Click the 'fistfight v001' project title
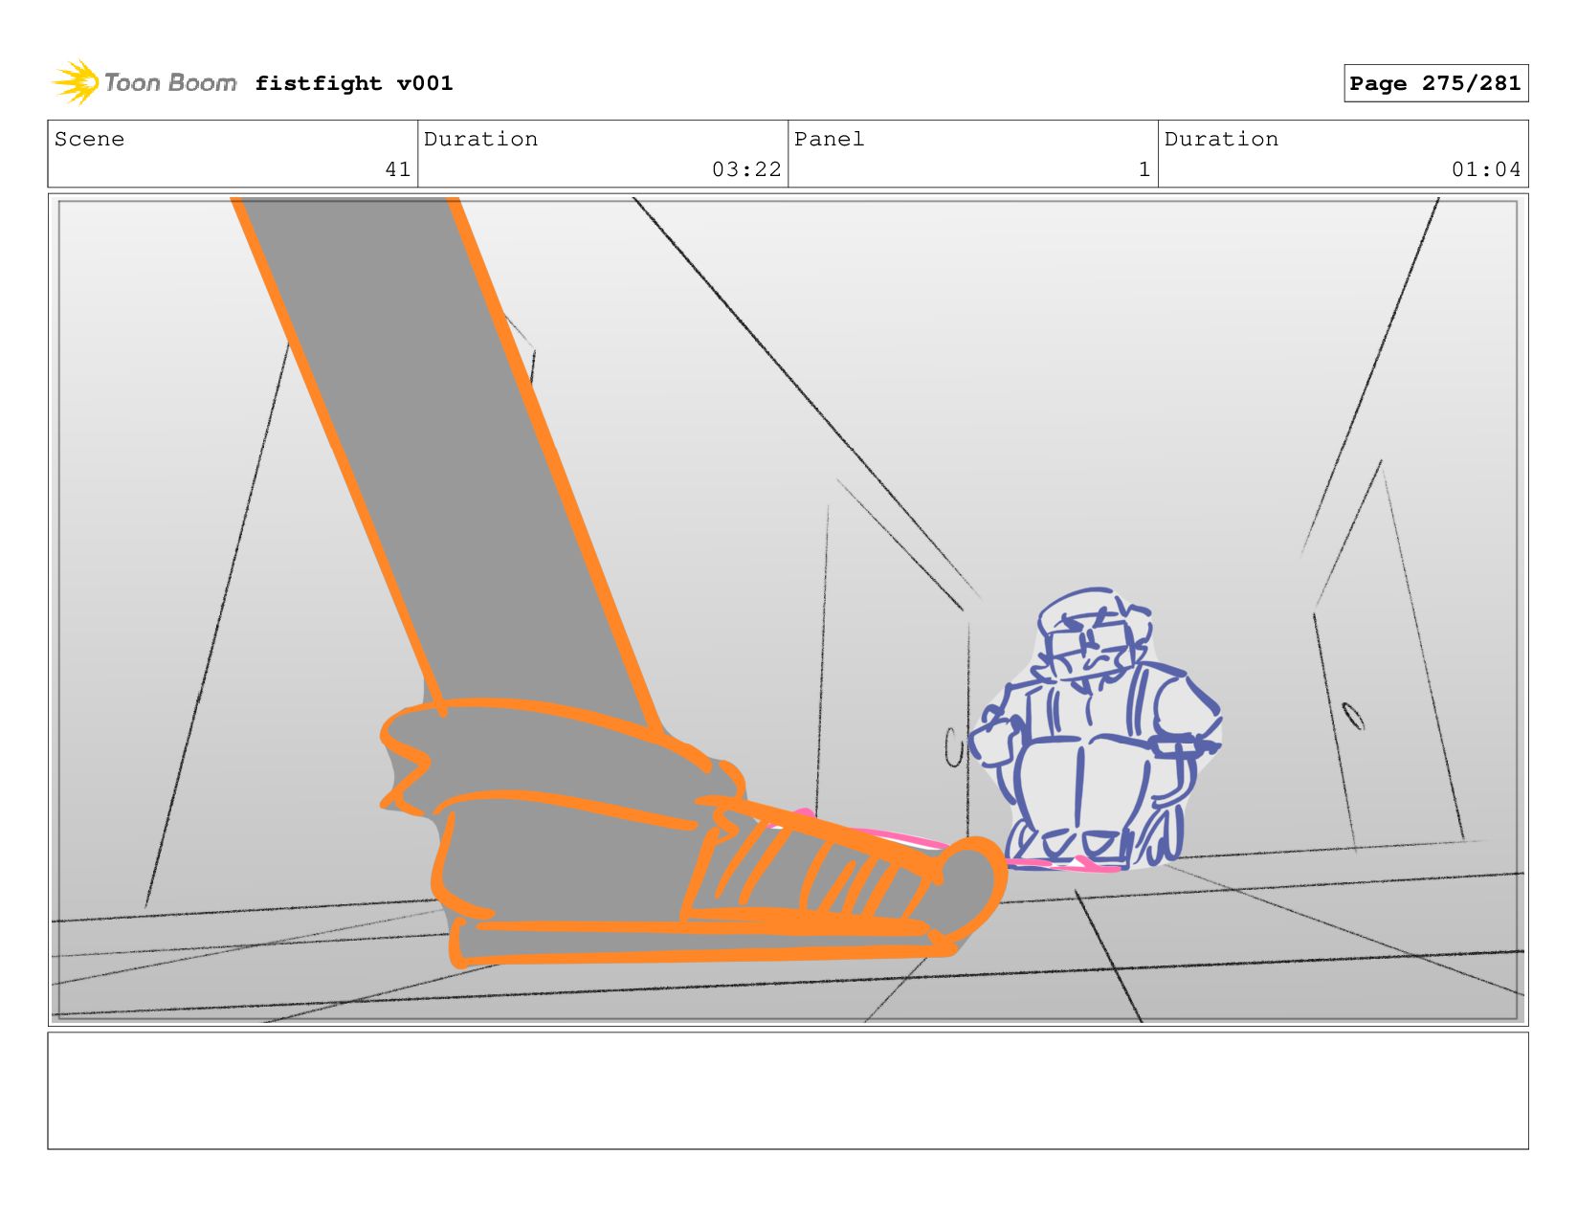Image resolution: width=1577 pixels, height=1221 pixels. [354, 83]
